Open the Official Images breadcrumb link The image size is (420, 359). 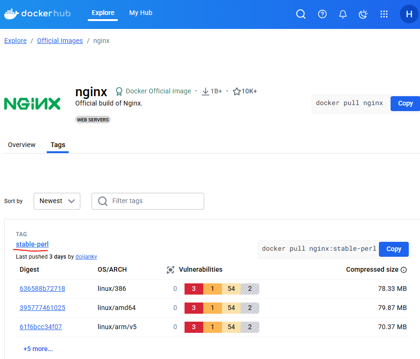pyautogui.click(x=60, y=41)
